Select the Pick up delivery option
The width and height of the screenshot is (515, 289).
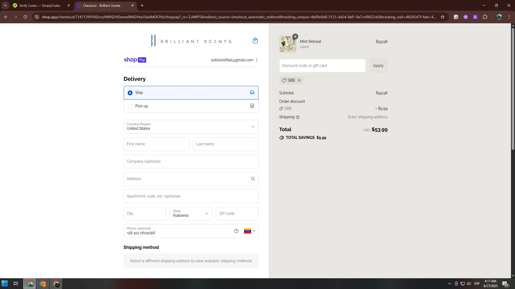191,106
